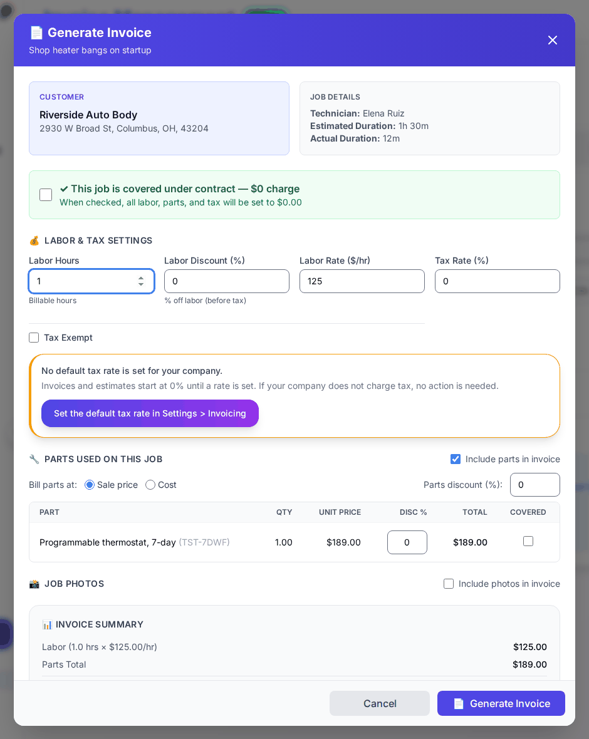Click the $125.00 labor total in summary
589x739 pixels.
point(530,647)
